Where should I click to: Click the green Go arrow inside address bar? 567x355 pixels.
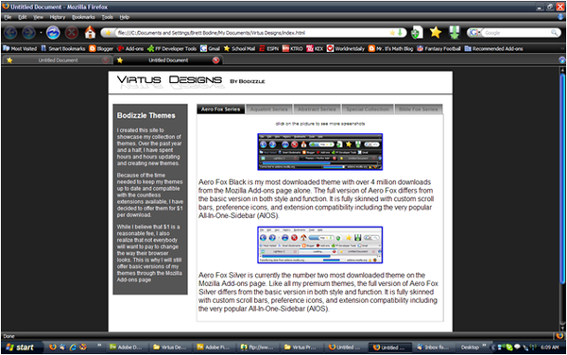point(400,32)
